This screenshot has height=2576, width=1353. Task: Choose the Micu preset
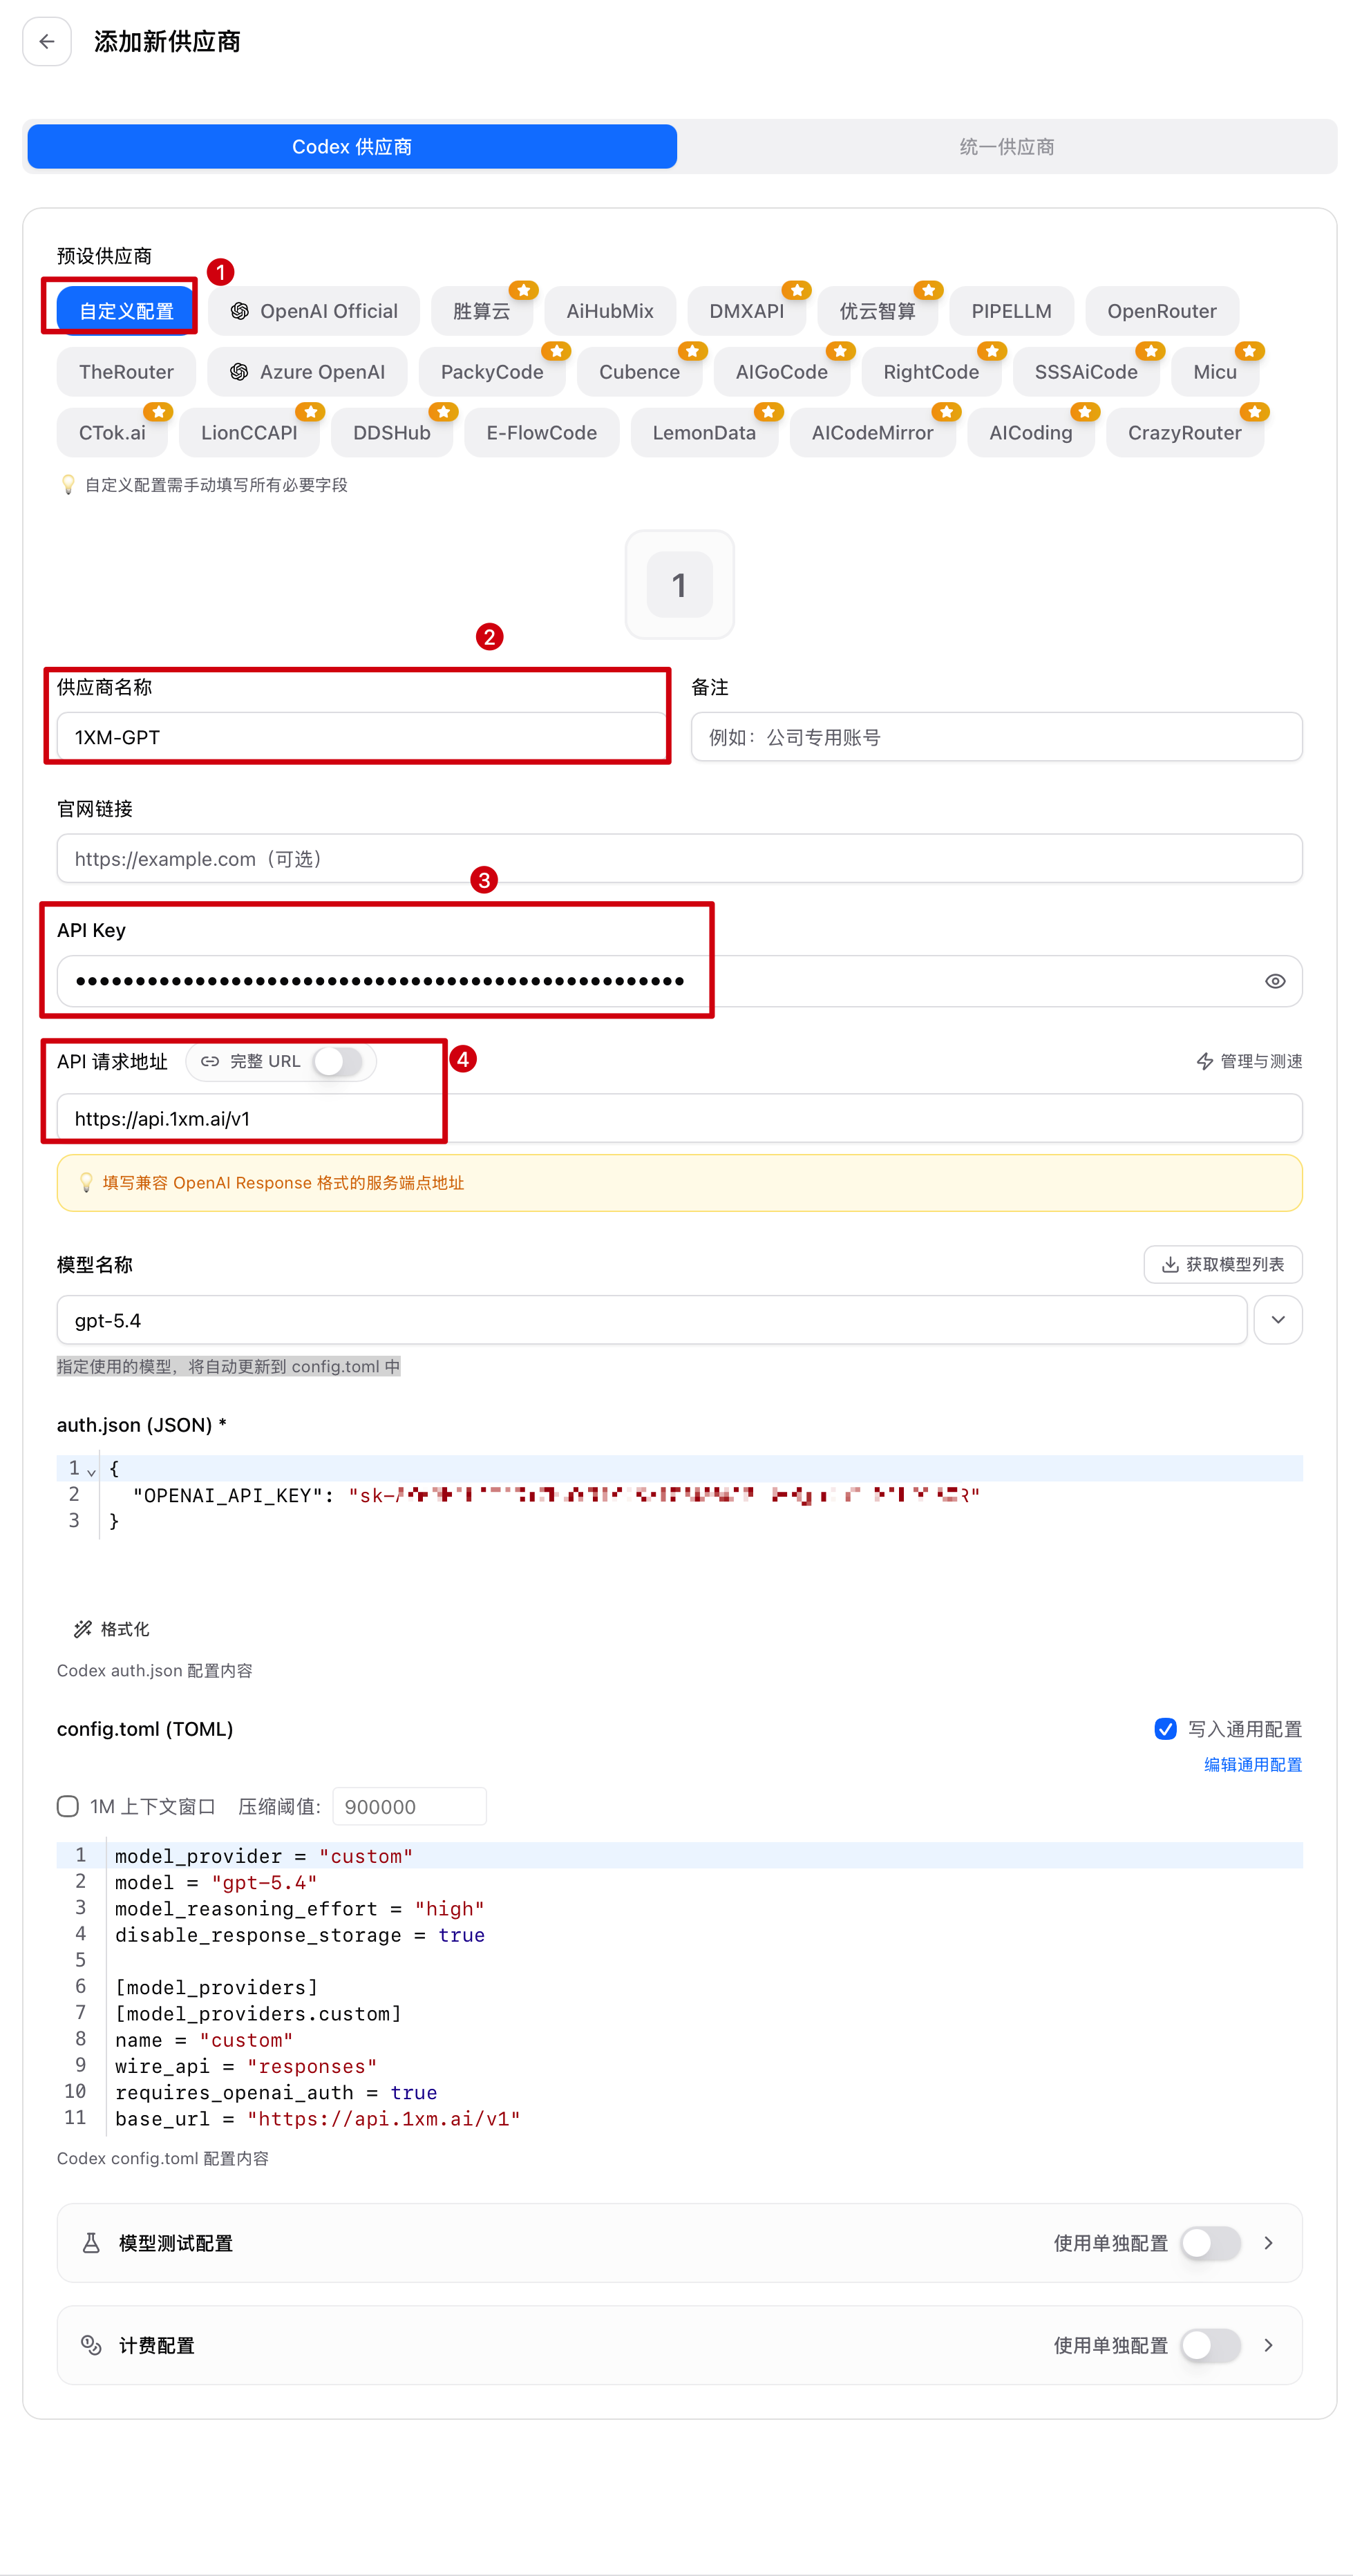point(1214,372)
